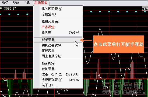148x97 pixels.
Task: Visit 网上客服论坛
Action: (58, 56)
